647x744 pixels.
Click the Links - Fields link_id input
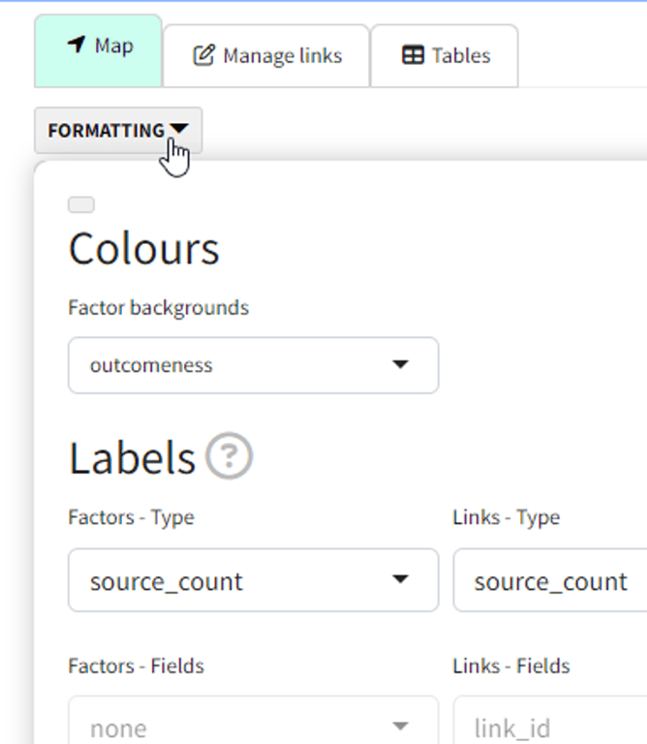[x=549, y=728]
